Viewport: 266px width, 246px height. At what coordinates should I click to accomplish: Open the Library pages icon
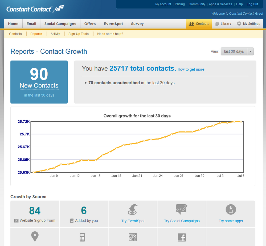(217, 23)
